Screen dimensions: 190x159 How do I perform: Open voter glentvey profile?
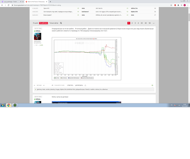pyautogui.click(x=39, y=89)
